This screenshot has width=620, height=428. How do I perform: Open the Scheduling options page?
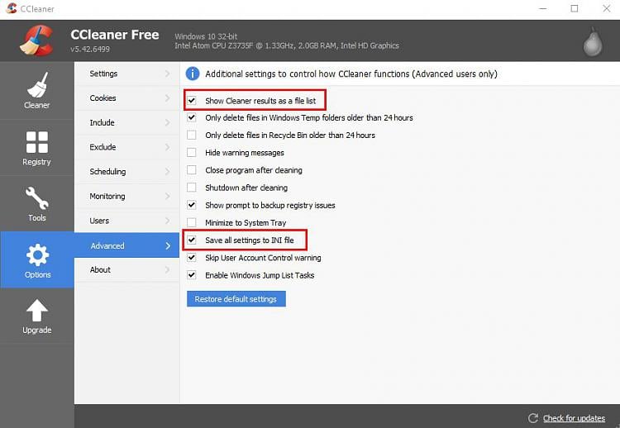[x=127, y=172]
